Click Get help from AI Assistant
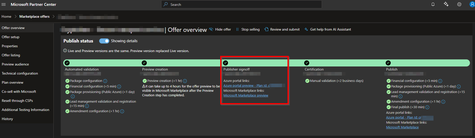Image resolution: width=475 pixels, height=138 pixels. pyautogui.click(x=328, y=29)
